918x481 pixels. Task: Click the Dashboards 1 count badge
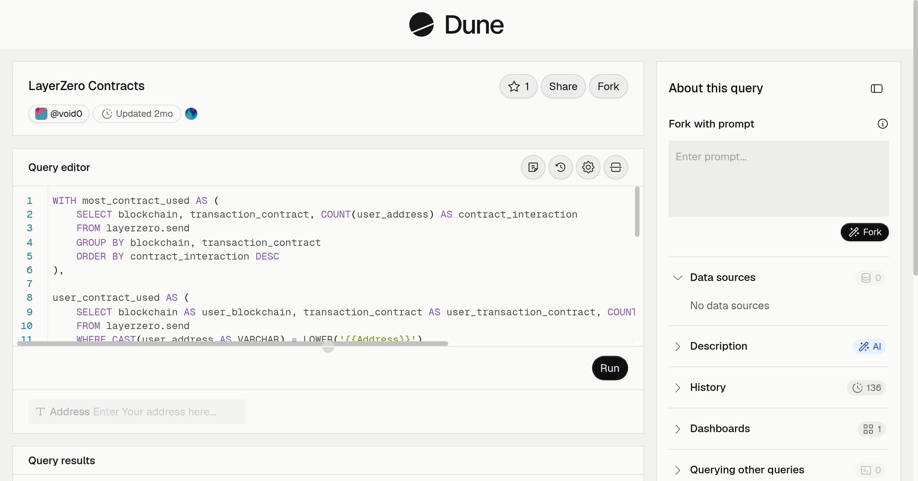click(872, 429)
